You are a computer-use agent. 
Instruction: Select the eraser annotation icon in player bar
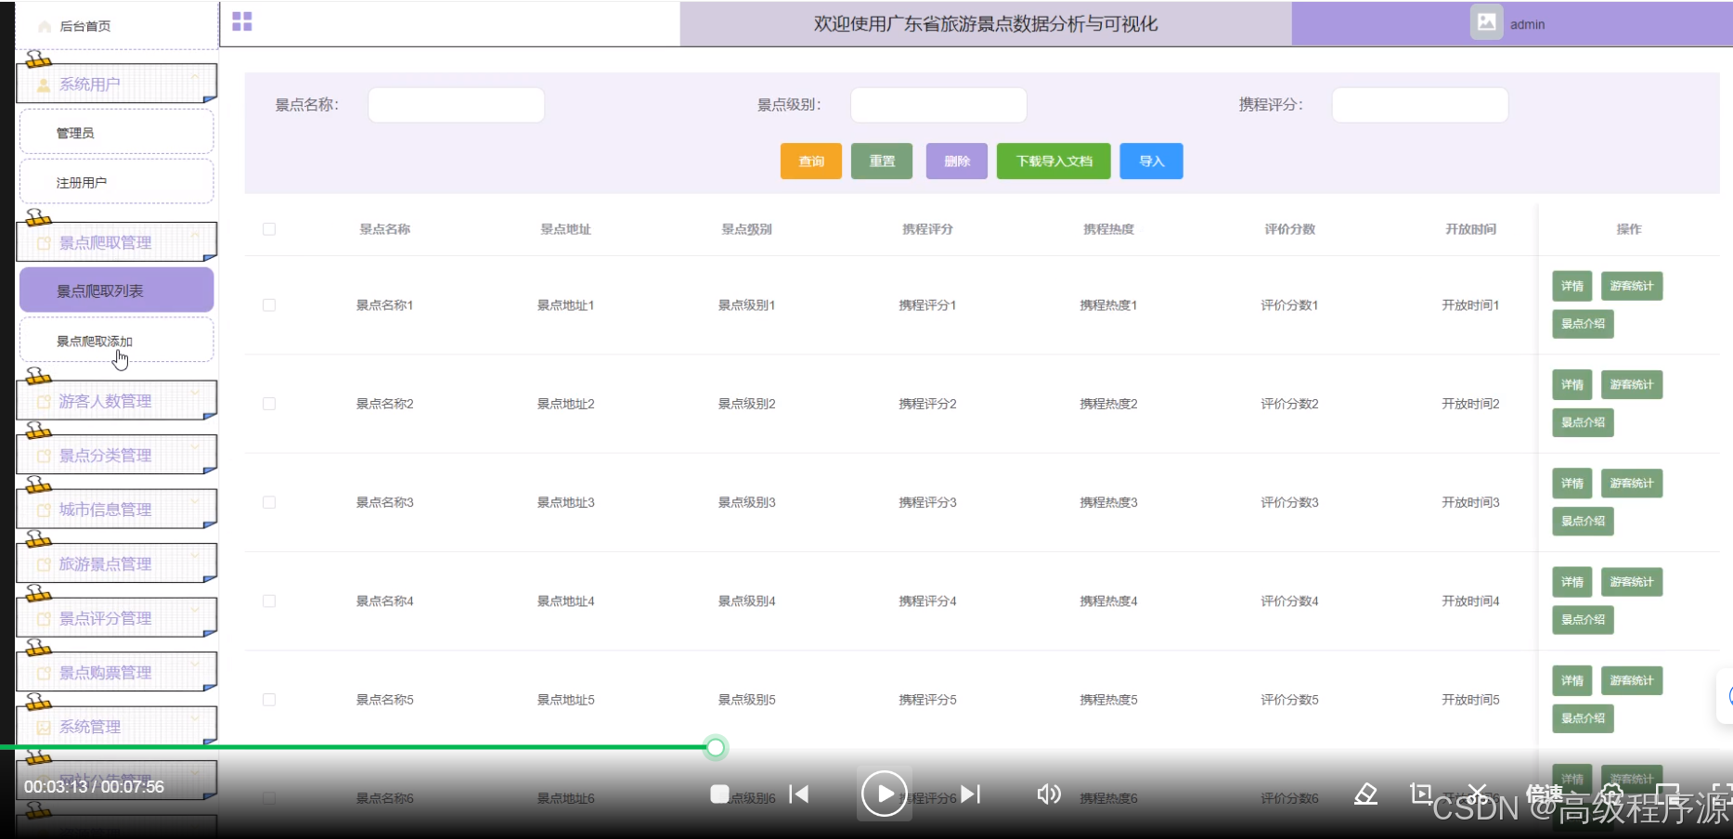click(1365, 794)
